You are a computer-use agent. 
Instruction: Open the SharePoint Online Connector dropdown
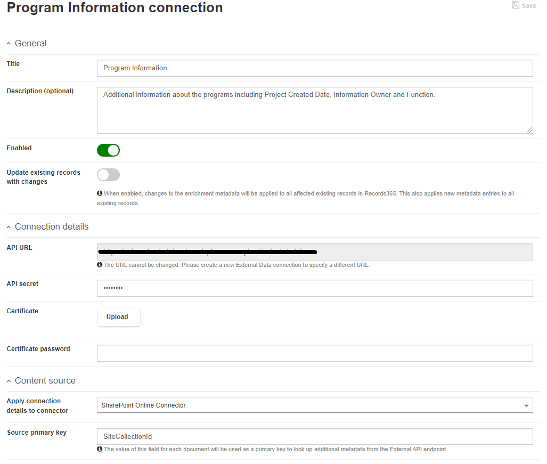click(x=314, y=405)
